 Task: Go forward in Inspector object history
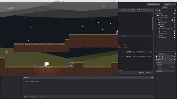click(x=172, y=57)
